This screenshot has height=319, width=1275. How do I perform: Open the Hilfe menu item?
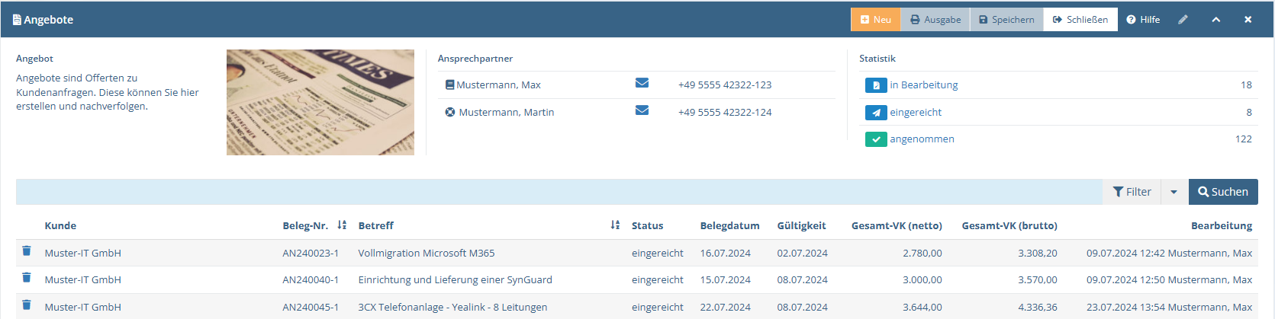pyautogui.click(x=1143, y=20)
